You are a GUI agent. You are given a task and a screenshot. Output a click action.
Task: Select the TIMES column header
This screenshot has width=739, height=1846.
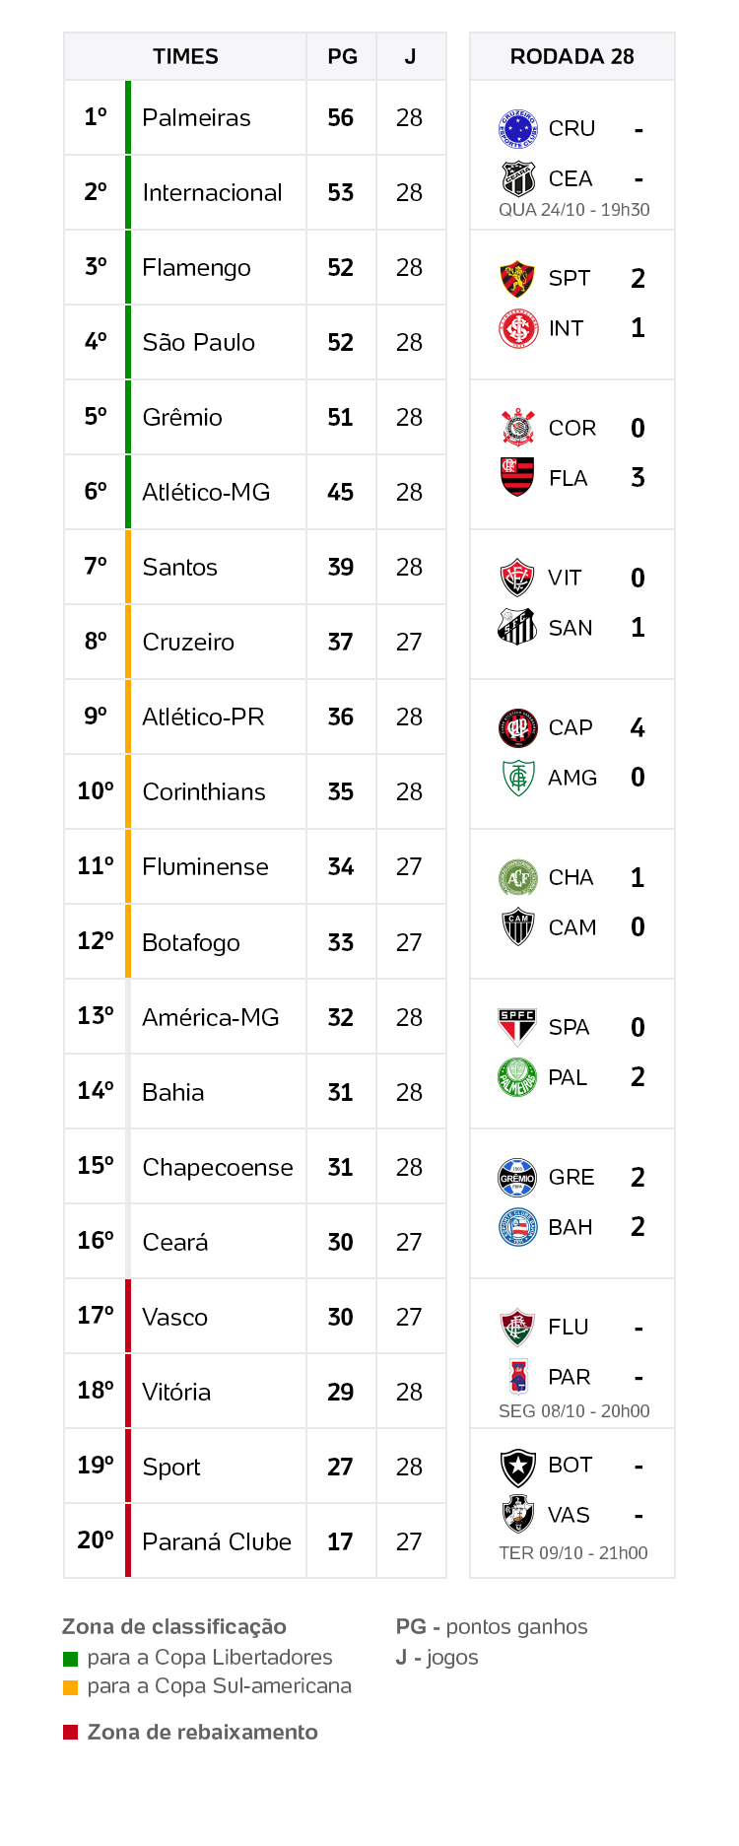pyautogui.click(x=185, y=56)
